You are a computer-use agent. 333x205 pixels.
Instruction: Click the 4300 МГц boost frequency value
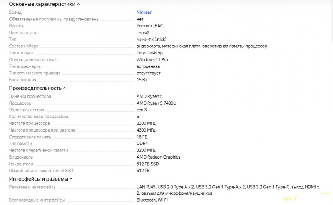tap(146, 130)
